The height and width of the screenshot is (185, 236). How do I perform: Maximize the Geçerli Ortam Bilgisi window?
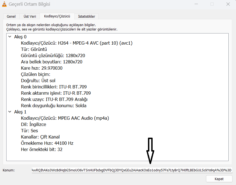point(212,4)
